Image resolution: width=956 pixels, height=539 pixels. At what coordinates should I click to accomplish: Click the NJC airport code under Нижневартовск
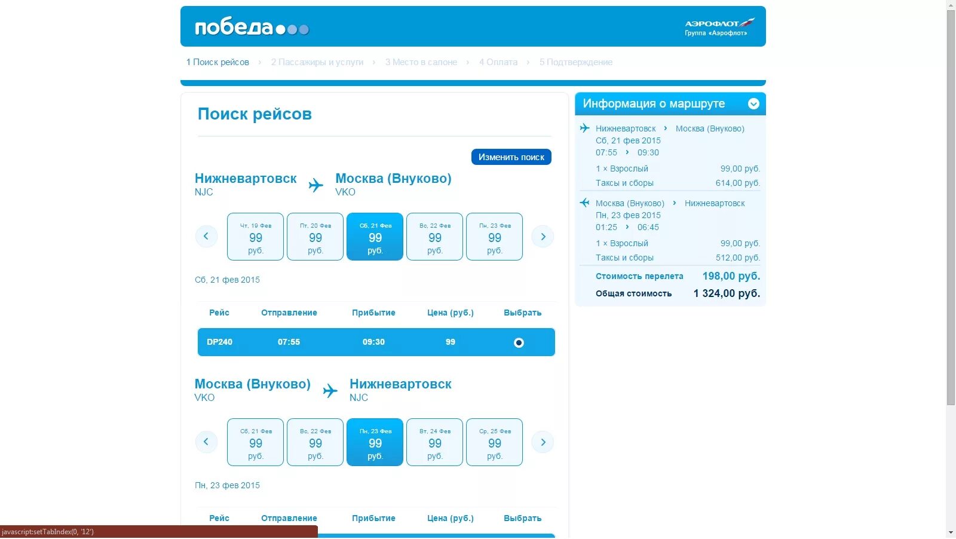pos(204,192)
